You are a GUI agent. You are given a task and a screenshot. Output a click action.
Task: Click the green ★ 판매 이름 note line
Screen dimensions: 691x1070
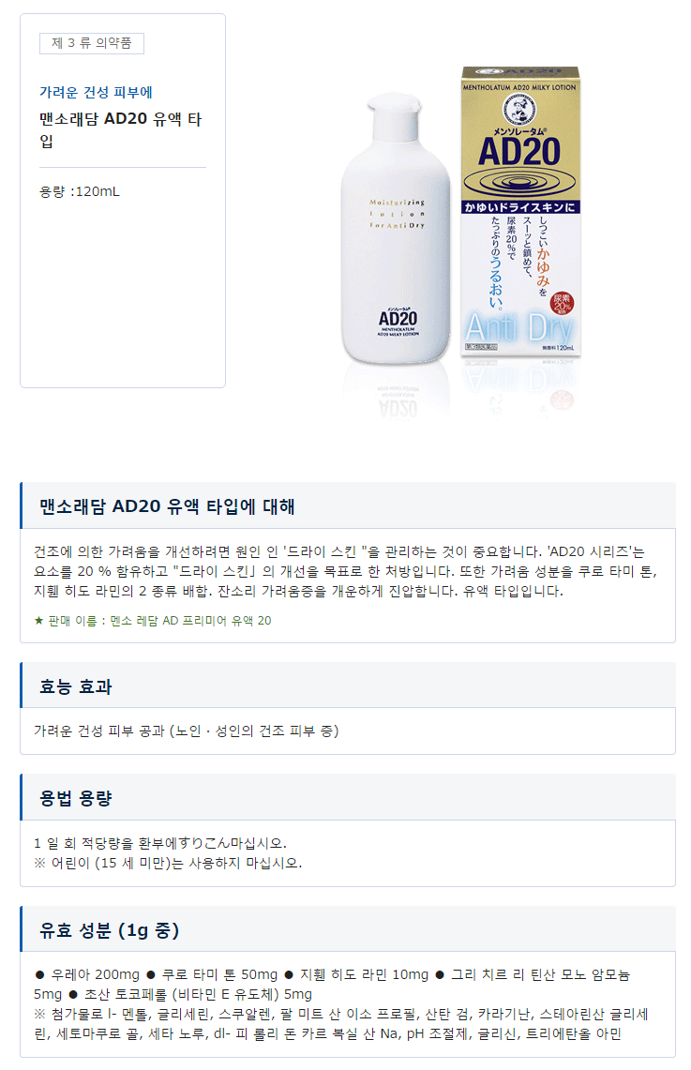[153, 620]
